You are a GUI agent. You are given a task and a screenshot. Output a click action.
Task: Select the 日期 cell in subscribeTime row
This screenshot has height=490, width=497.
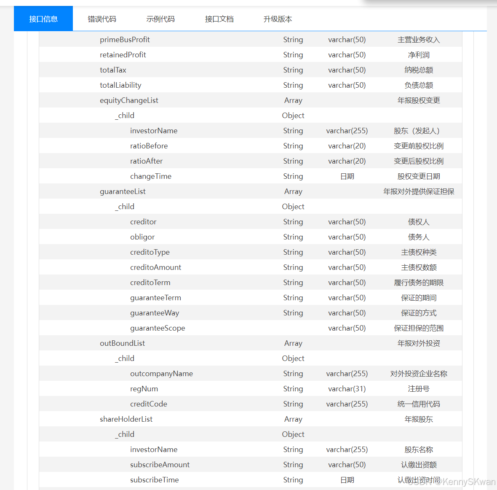click(347, 480)
